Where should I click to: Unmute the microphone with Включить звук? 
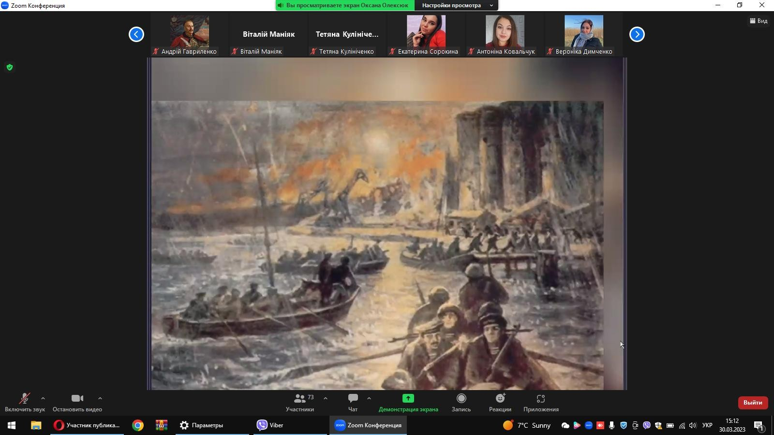click(x=25, y=403)
